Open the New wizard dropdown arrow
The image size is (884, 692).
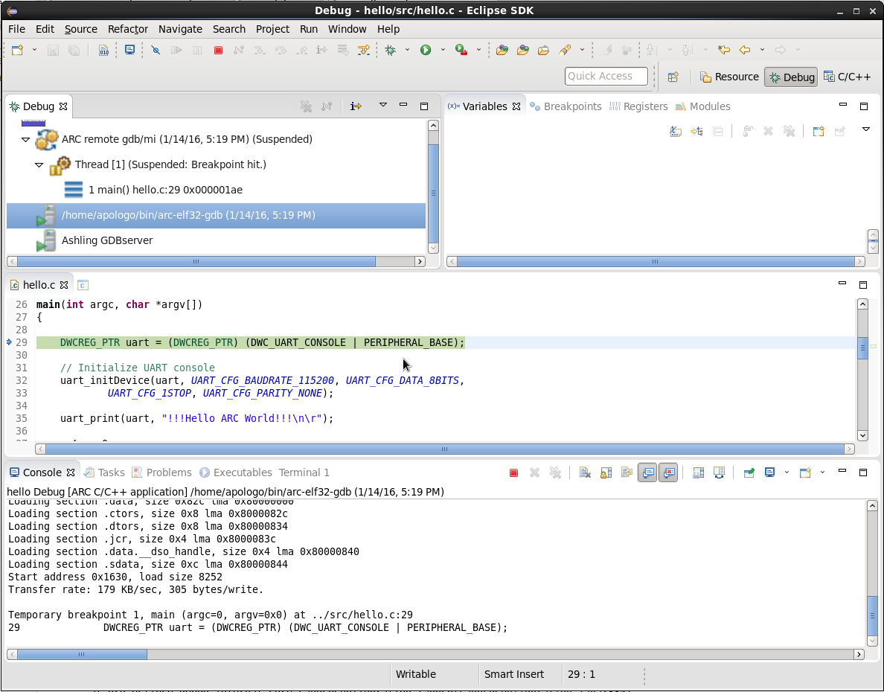click(x=34, y=50)
